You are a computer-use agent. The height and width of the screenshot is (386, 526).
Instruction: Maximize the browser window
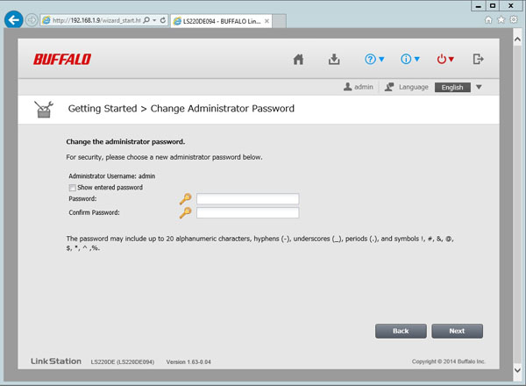click(x=493, y=6)
